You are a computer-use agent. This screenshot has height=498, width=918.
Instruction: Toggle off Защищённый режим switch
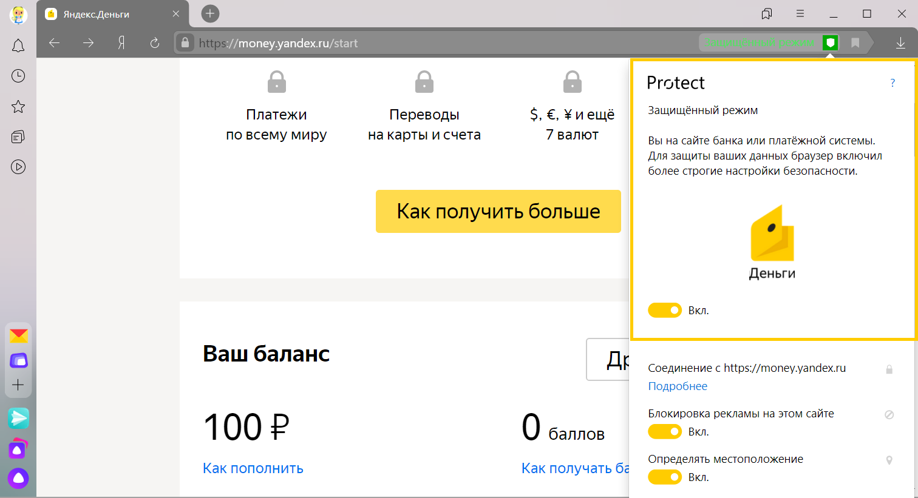665,311
